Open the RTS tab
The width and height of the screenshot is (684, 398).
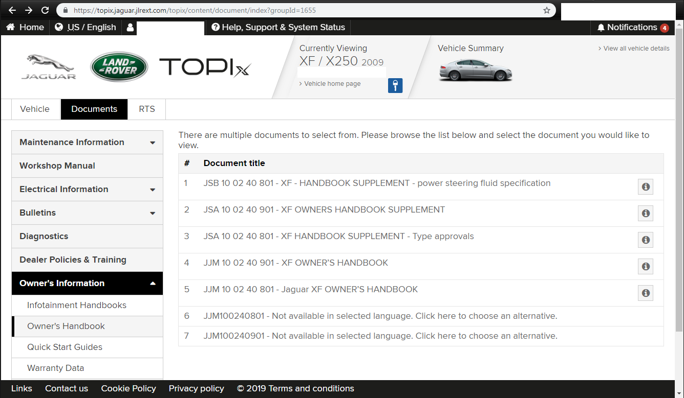146,109
